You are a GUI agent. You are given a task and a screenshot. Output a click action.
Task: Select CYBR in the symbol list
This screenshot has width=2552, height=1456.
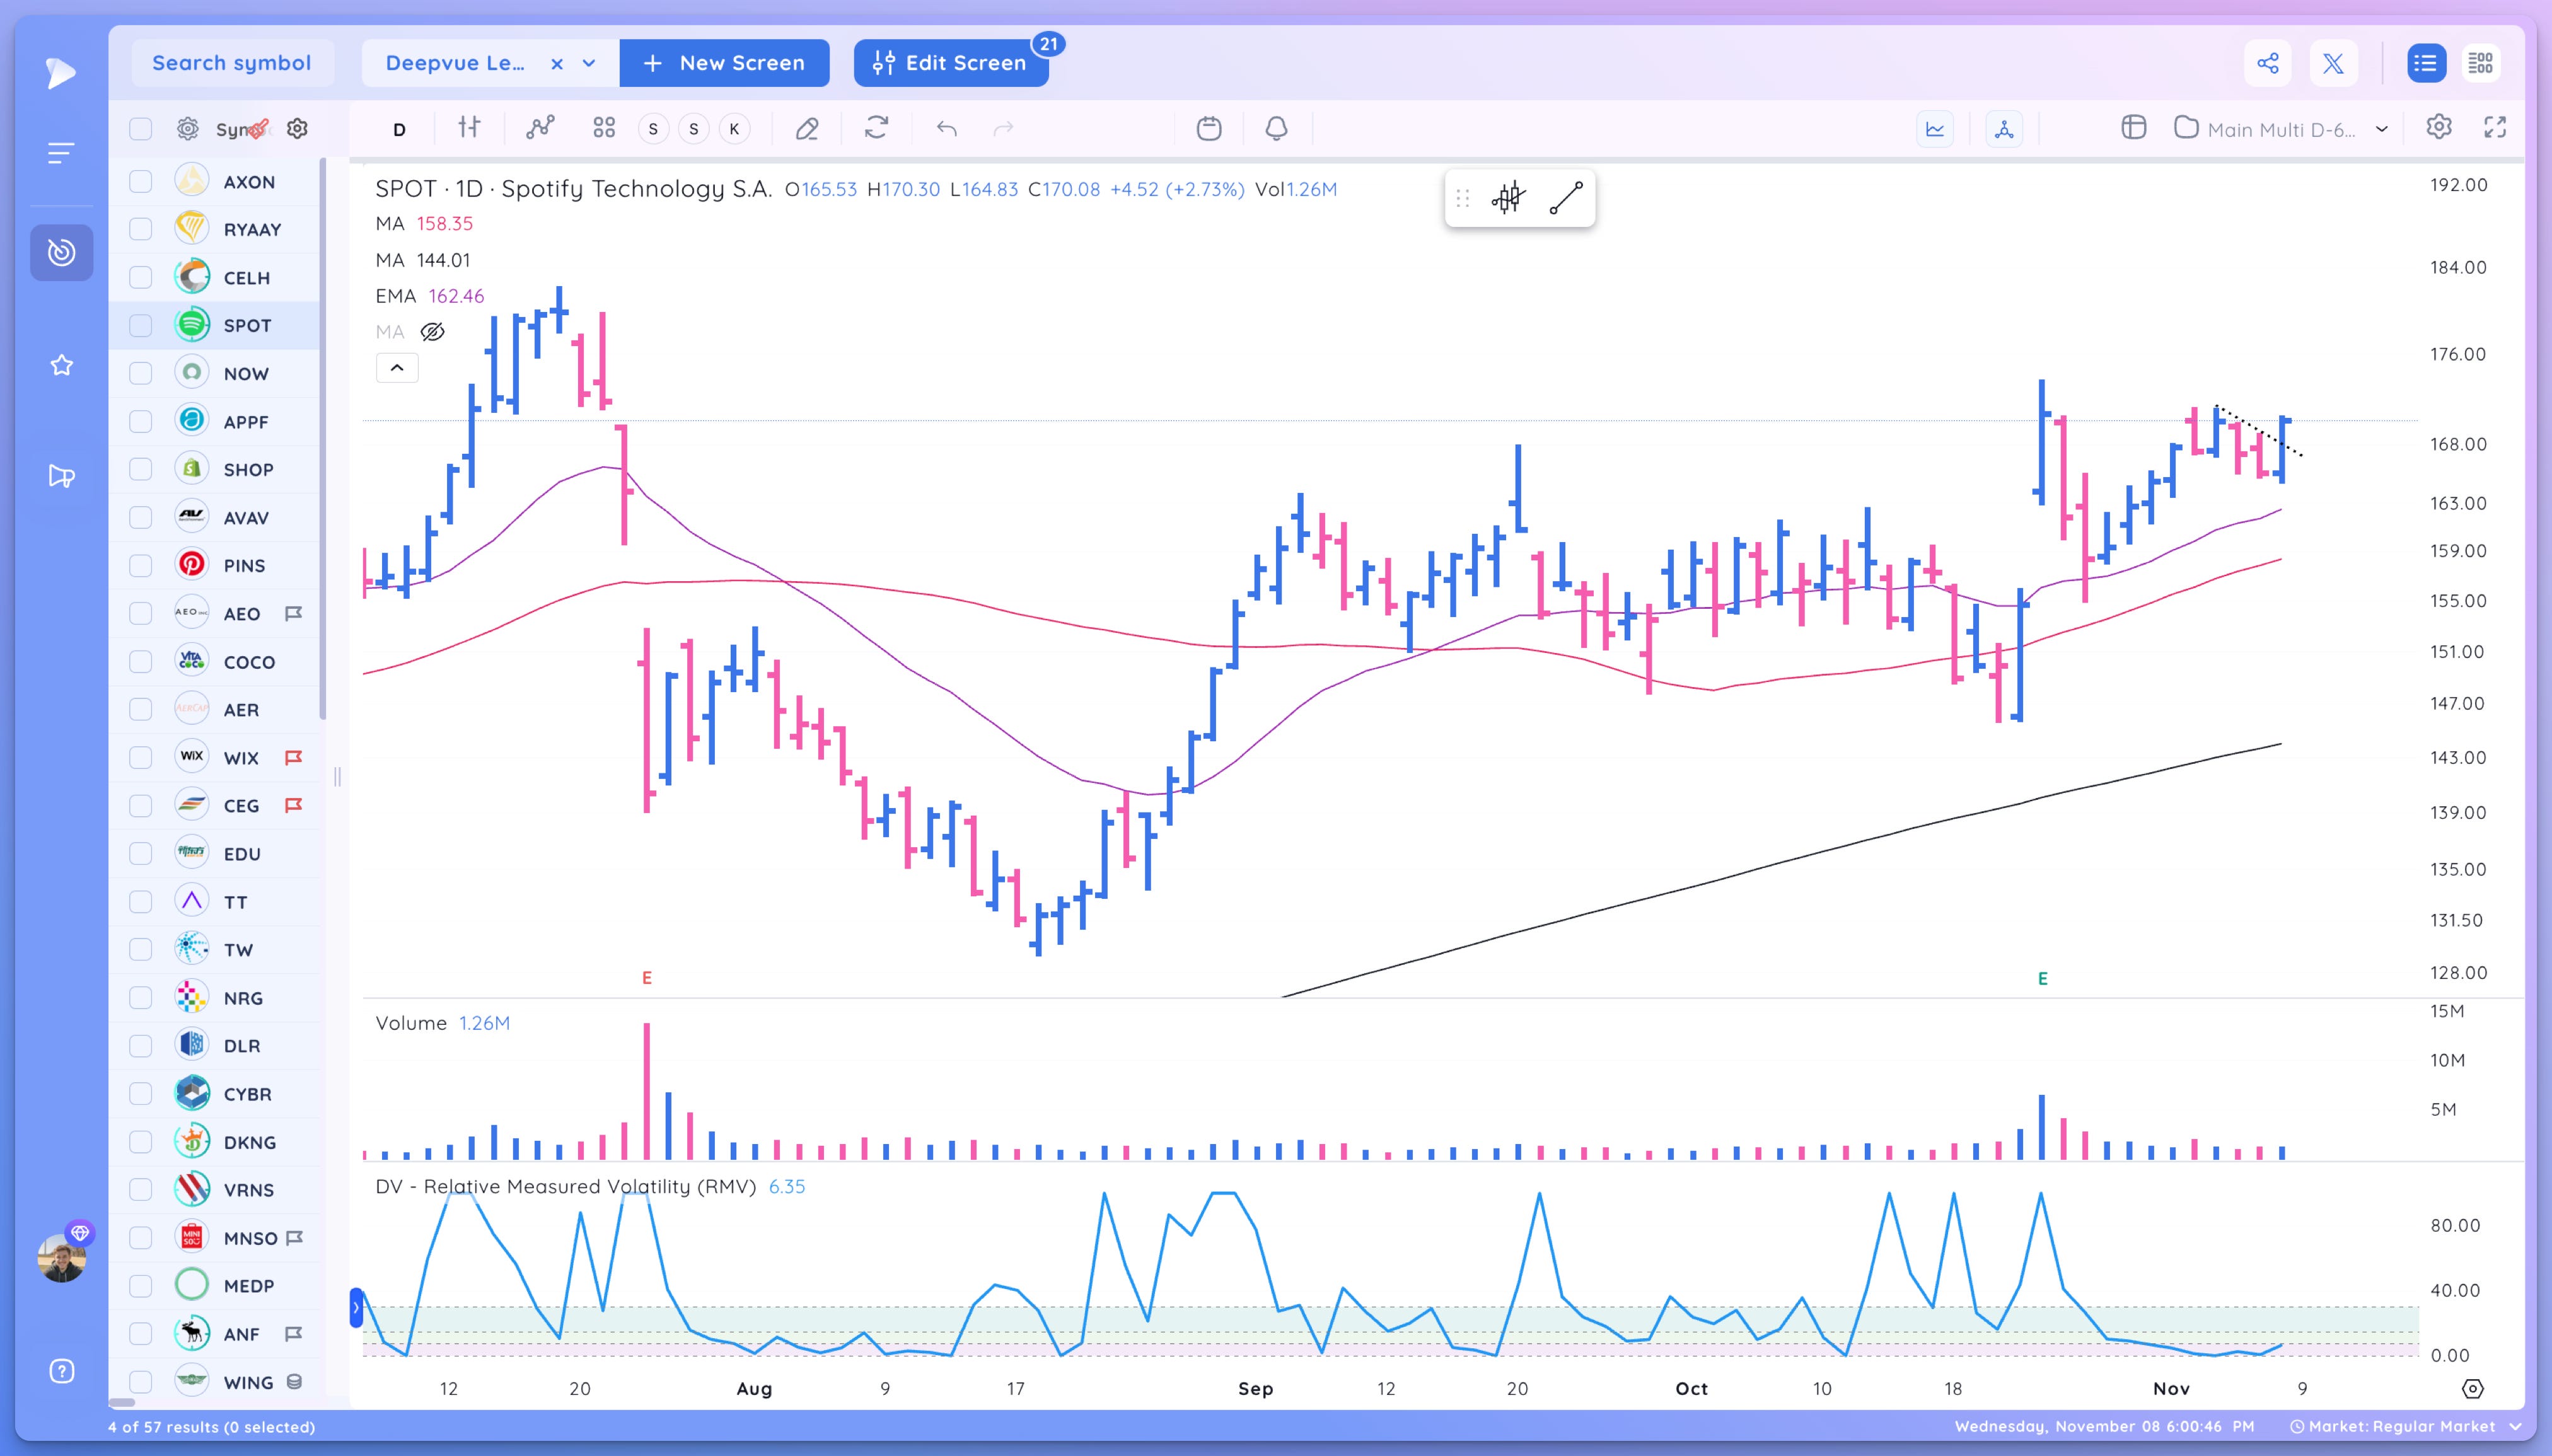[x=247, y=1093]
